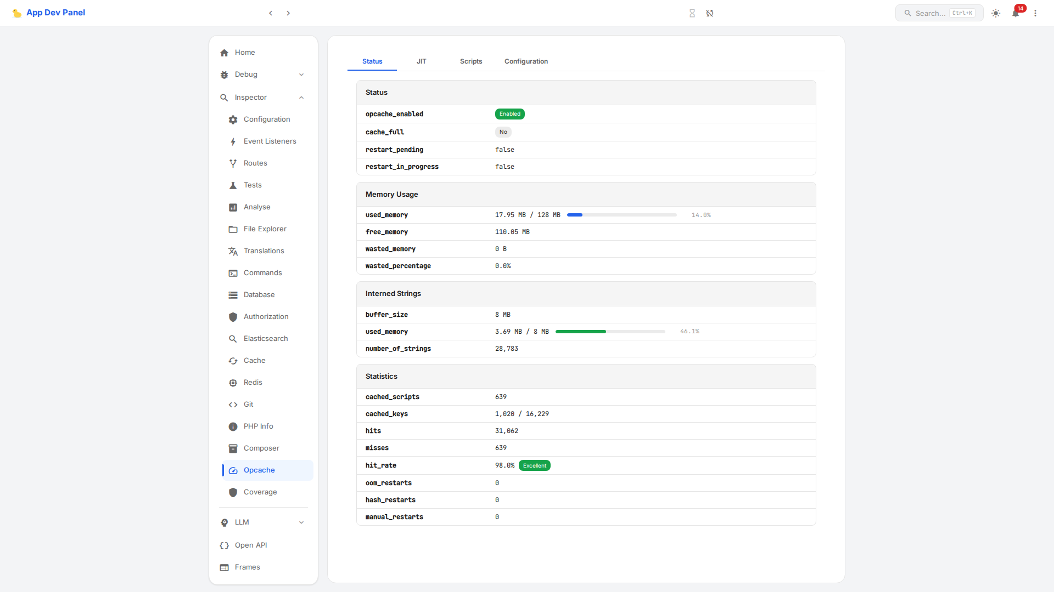Switch to the JIT tab
Viewport: 1054px width, 592px height.
(x=422, y=61)
